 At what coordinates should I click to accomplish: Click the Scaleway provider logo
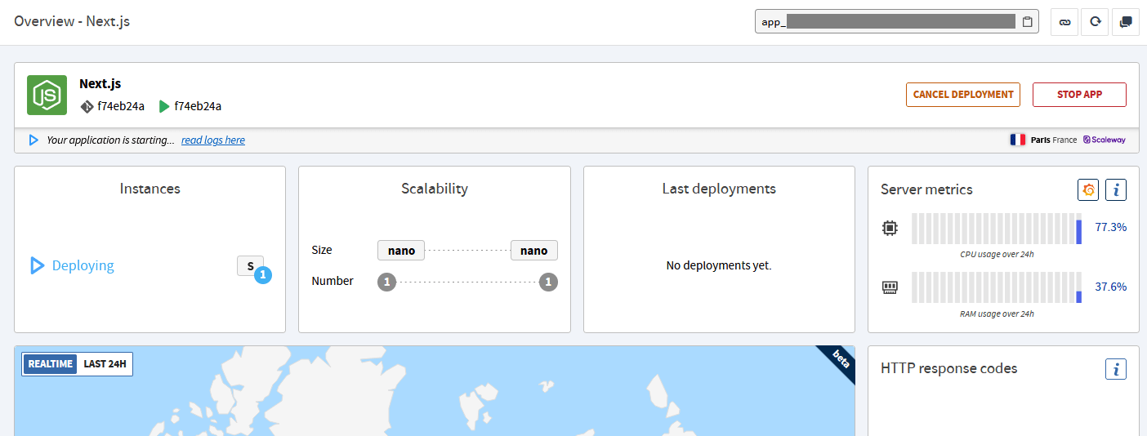point(1105,140)
